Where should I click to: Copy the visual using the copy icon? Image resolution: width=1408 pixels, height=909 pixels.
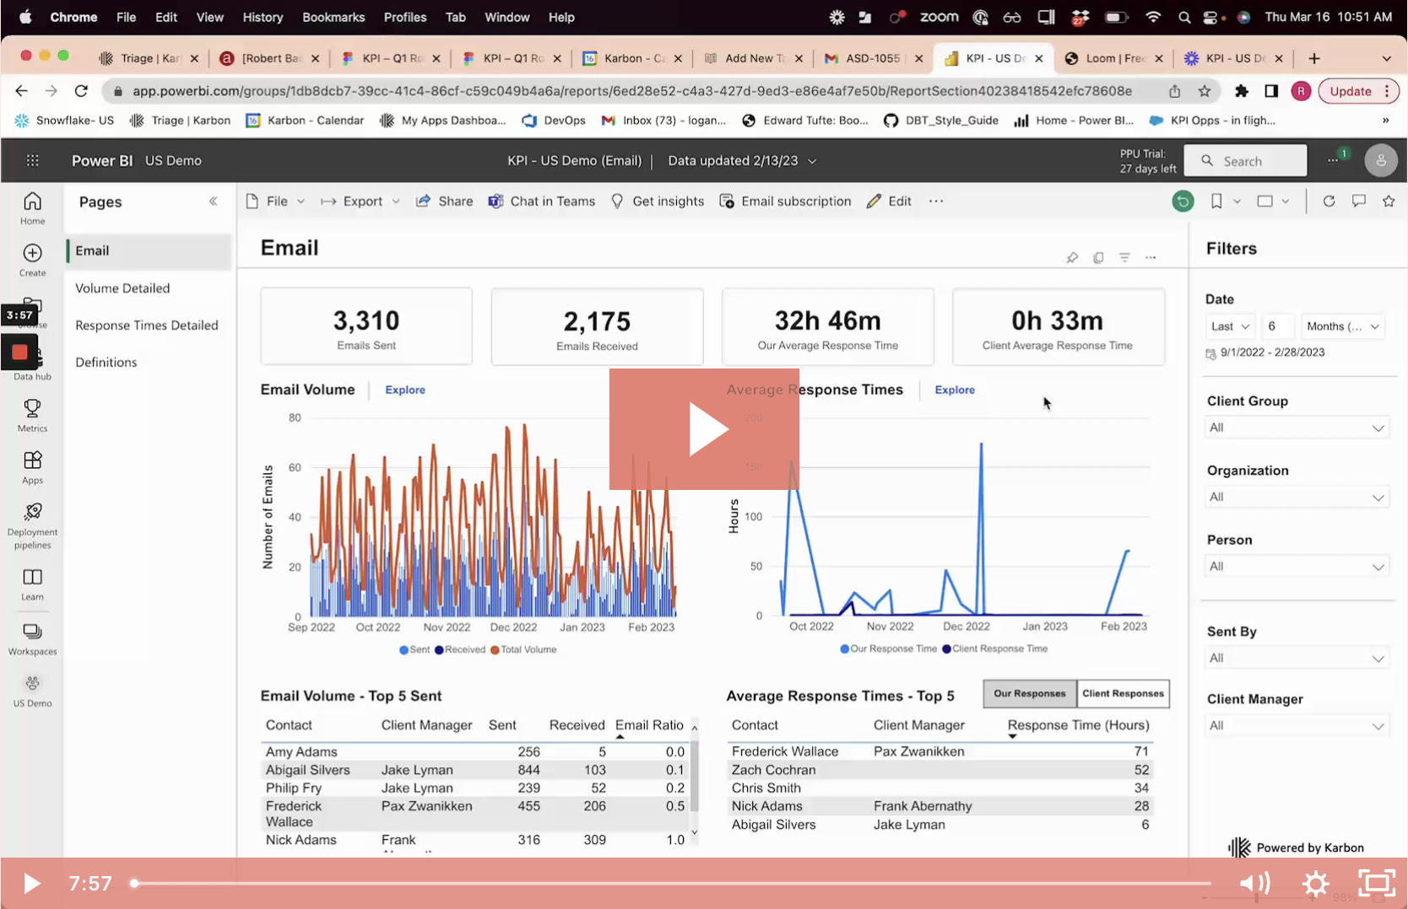(x=1098, y=258)
